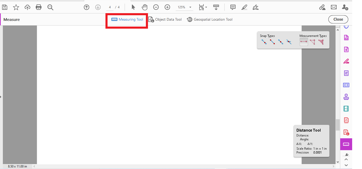Select the Distance measurement type
The height and width of the screenshot is (169, 362).
tap(303, 42)
